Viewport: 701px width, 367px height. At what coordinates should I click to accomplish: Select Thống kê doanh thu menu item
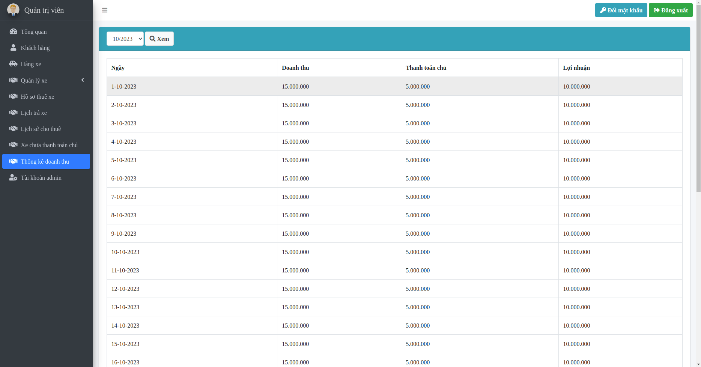tap(45, 161)
